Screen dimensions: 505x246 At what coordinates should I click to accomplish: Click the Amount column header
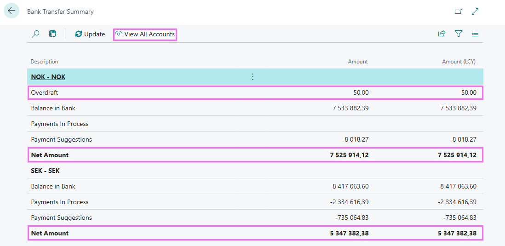click(358, 62)
